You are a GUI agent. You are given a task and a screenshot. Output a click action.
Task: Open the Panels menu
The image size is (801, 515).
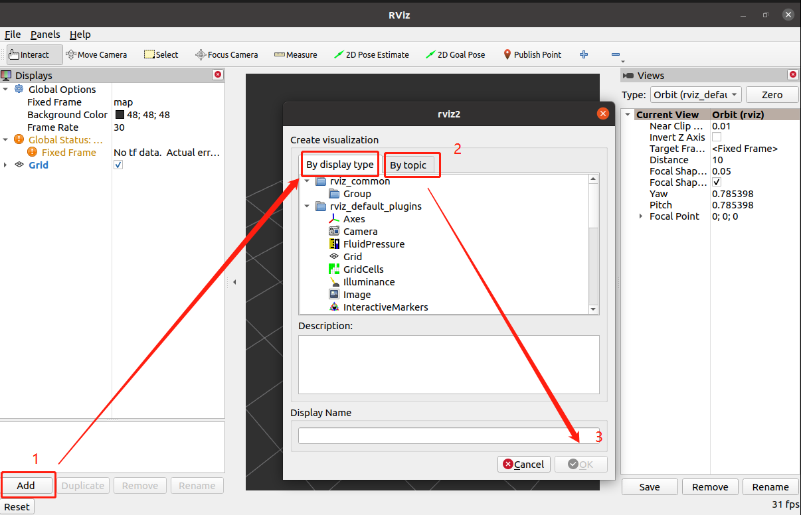(x=45, y=35)
